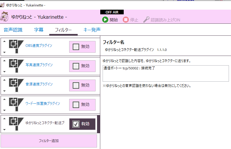
Task: Open the キー発声 tab
Action: (92, 30)
